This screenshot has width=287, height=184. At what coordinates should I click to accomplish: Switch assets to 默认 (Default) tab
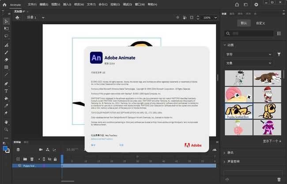point(244,23)
